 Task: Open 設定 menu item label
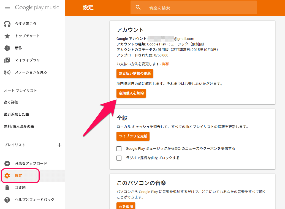(18, 176)
